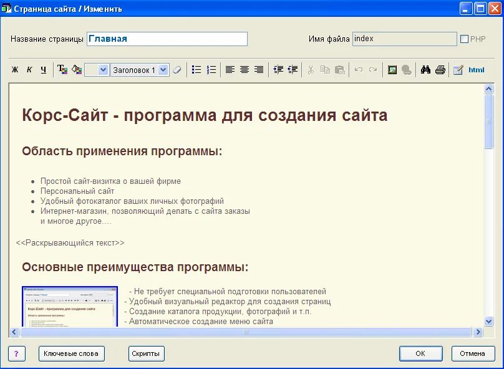The width and height of the screenshot is (504, 369).
Task: Click the line Не требует специальной подготовки пользователей
Action: [228, 291]
